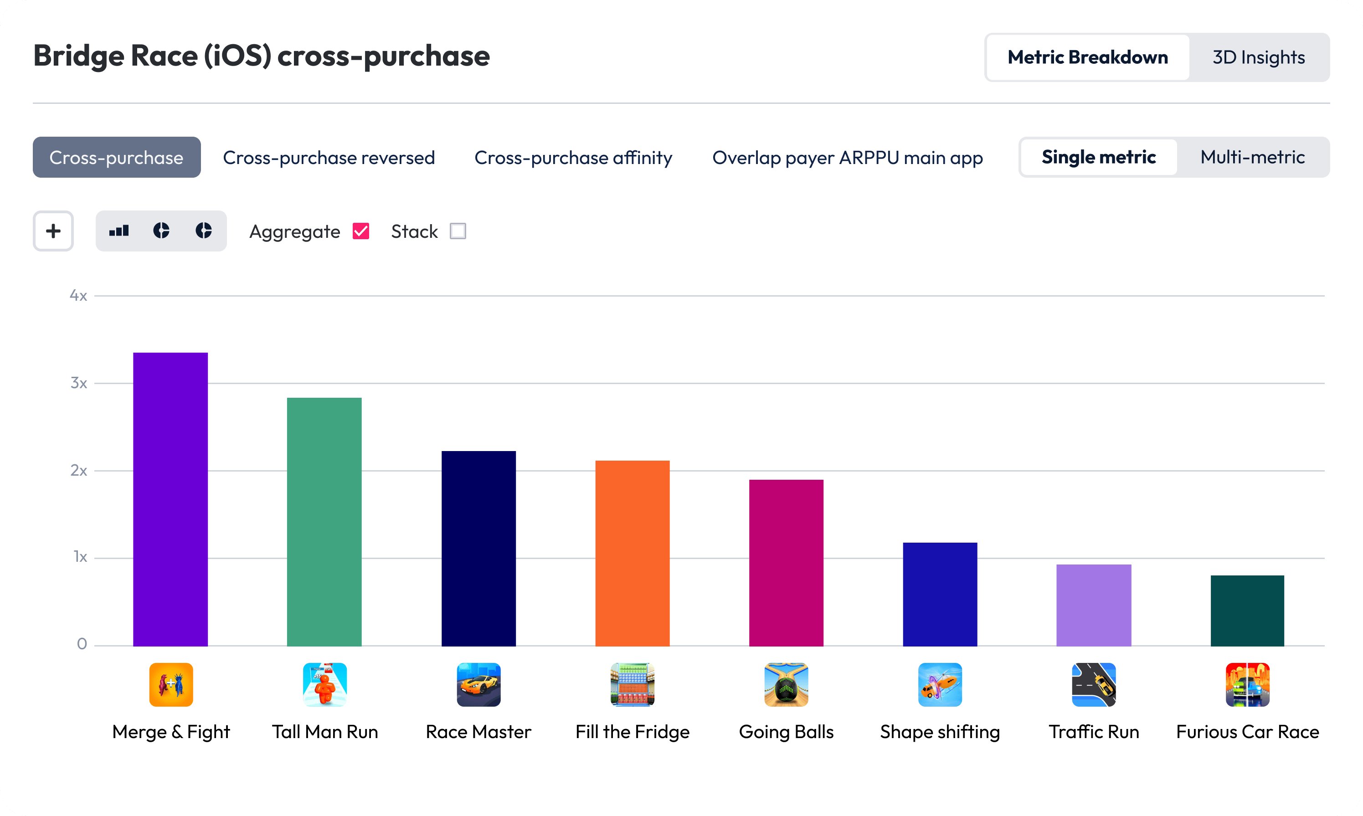
Task: Click the Tall Man Run game icon
Action: 324,685
